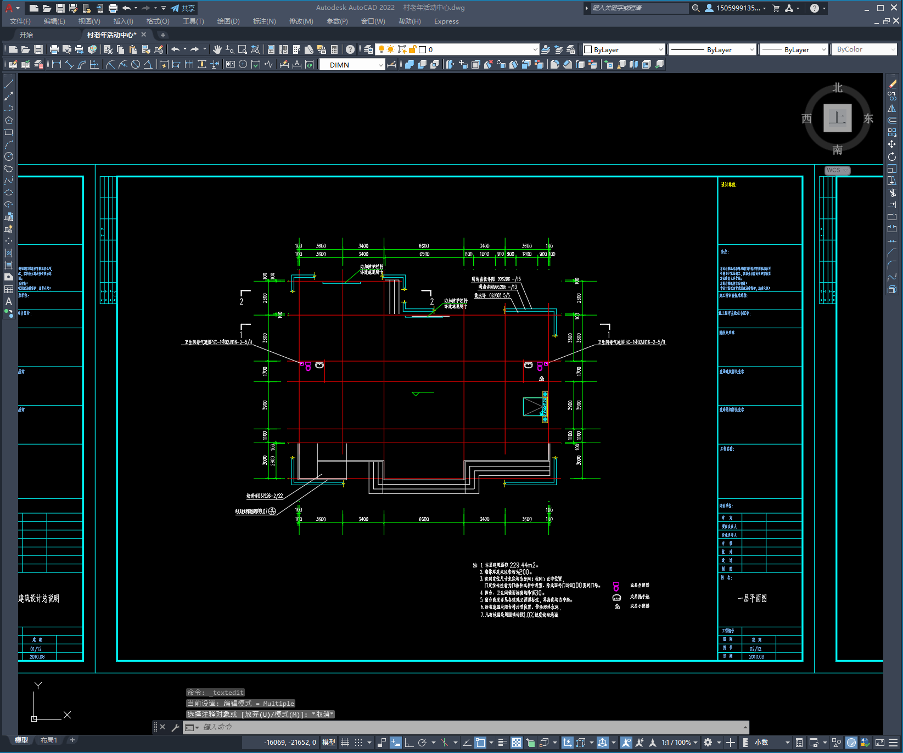Click the Pan hand tool
Screen dimensions: 903x753
click(x=217, y=49)
